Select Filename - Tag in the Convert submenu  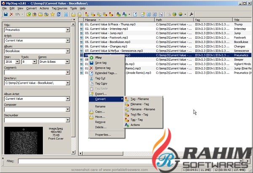tap(143, 104)
